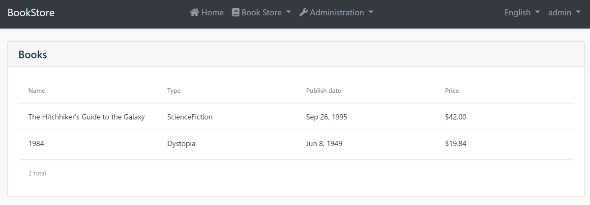Open the admin user menu
The width and height of the screenshot is (590, 205).
point(565,12)
